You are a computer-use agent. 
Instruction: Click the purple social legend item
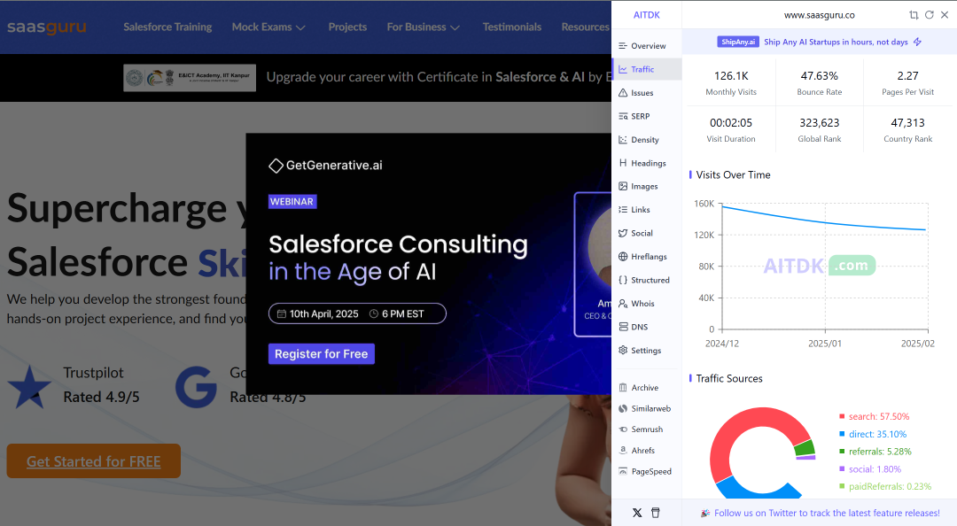pyautogui.click(x=870, y=469)
